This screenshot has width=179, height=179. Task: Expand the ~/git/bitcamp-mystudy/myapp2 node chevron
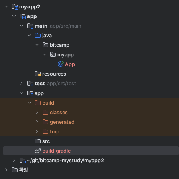point(14,160)
